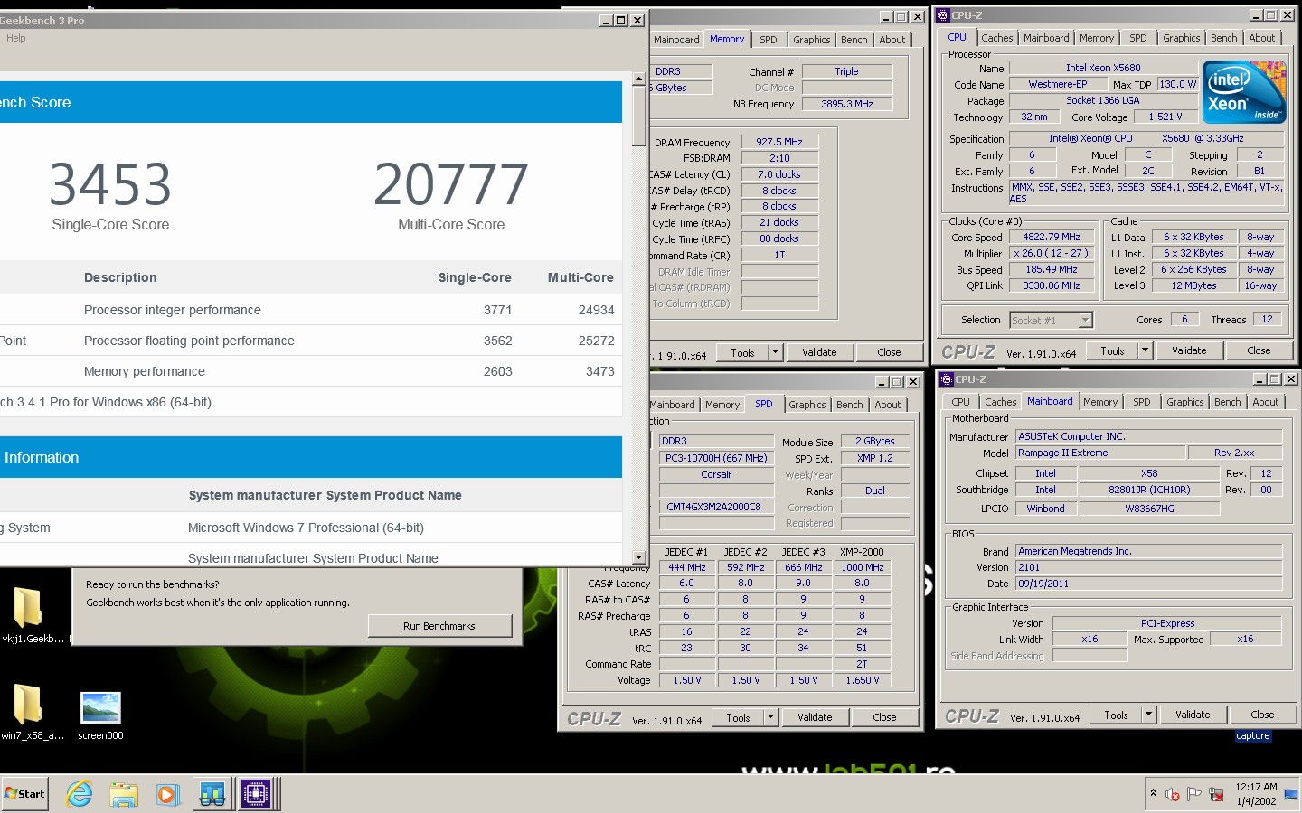Switch to SPD tab in DRAM Frequency window
Screen dimensions: 1302x813
pos(769,40)
